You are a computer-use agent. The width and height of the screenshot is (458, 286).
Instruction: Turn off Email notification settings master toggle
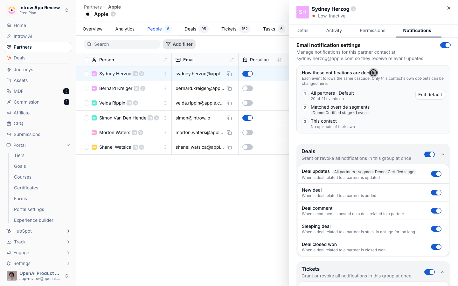point(445,45)
